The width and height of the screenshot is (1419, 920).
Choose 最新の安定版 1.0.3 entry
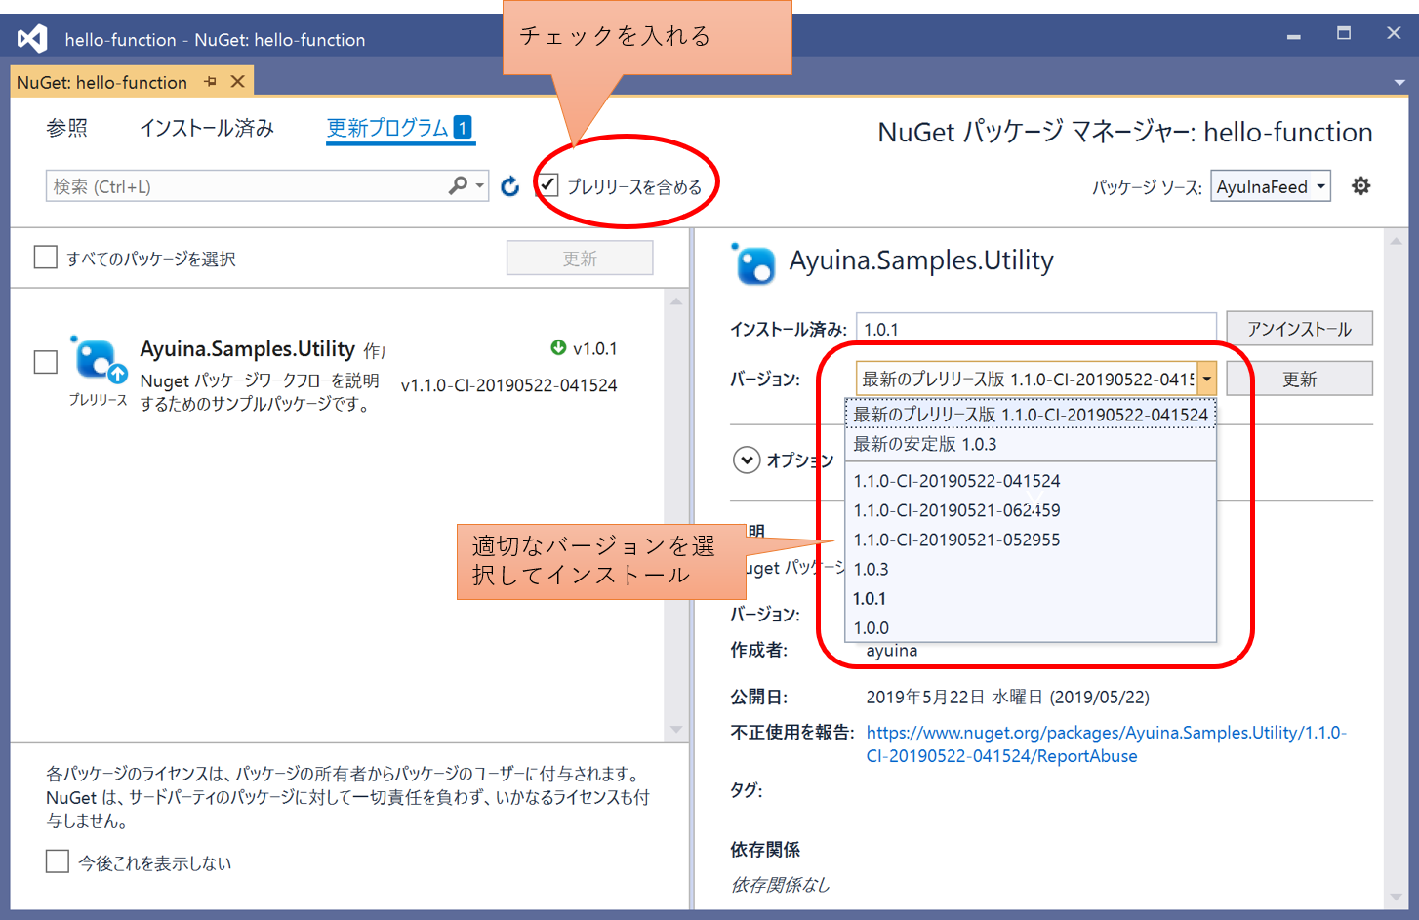click(x=1031, y=444)
